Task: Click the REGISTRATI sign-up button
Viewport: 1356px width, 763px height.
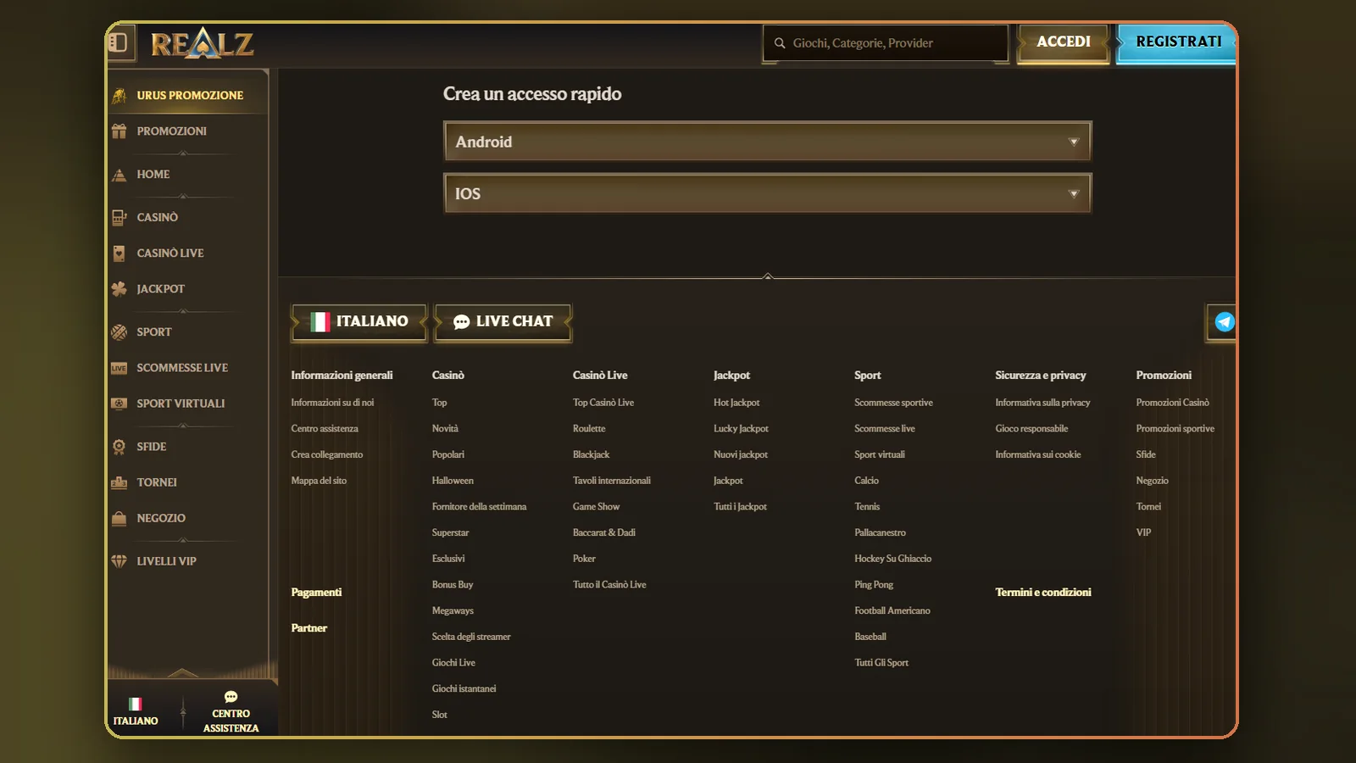Action: (1177, 42)
